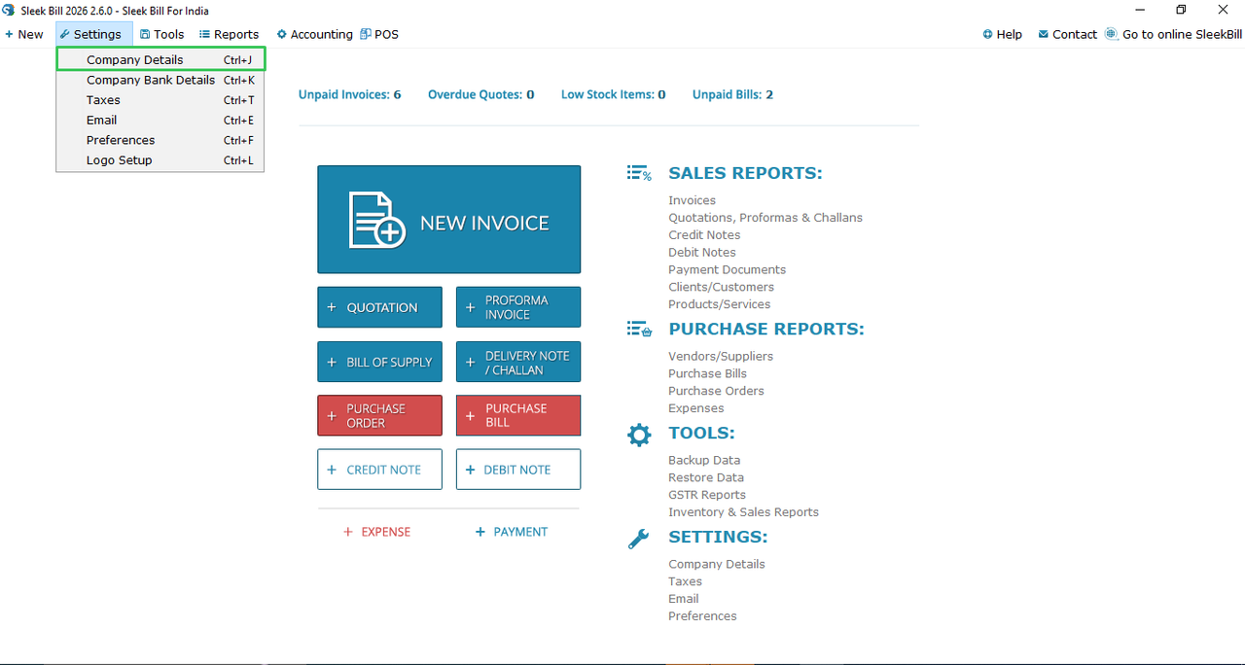Click the list icon beside SALES REPORTS heading
The width and height of the screenshot is (1245, 665).
pyautogui.click(x=639, y=173)
